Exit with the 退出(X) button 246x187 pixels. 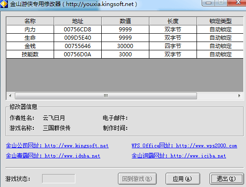point(227,179)
